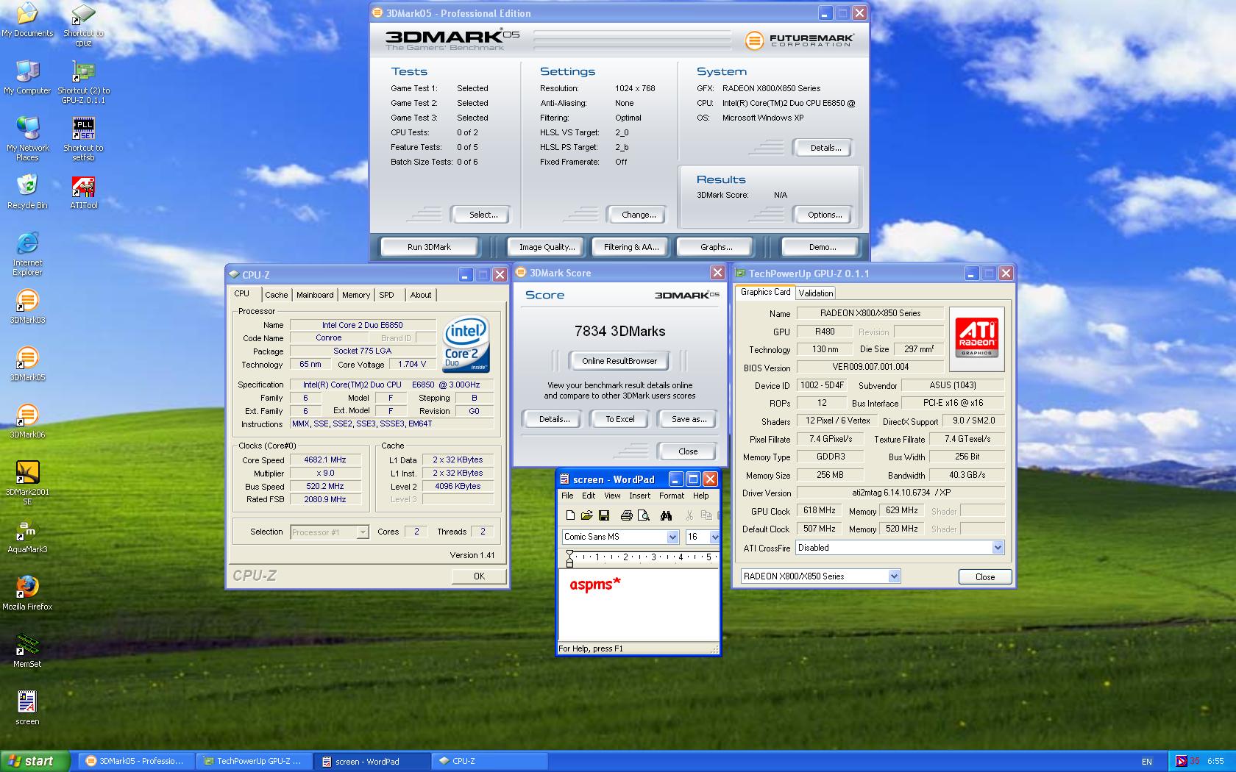Click the EN language indicator in tray

coord(1147,762)
